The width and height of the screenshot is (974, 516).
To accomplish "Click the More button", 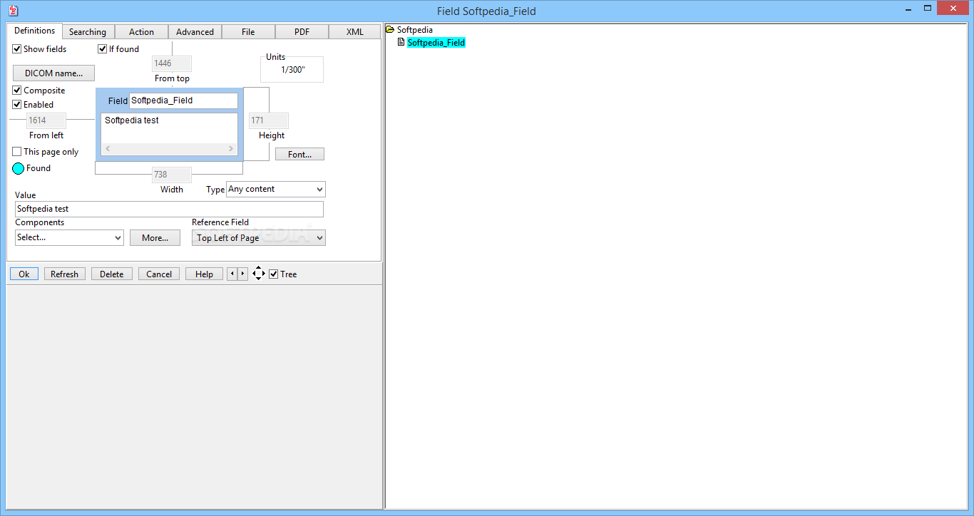I will click(155, 237).
